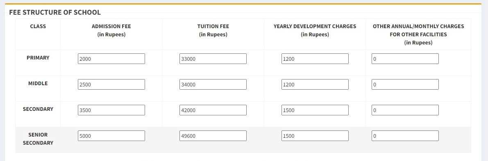This screenshot has height=161, width=488.
Task: Click Secondary admission fee field showing 3500
Action: pyautogui.click(x=111, y=110)
